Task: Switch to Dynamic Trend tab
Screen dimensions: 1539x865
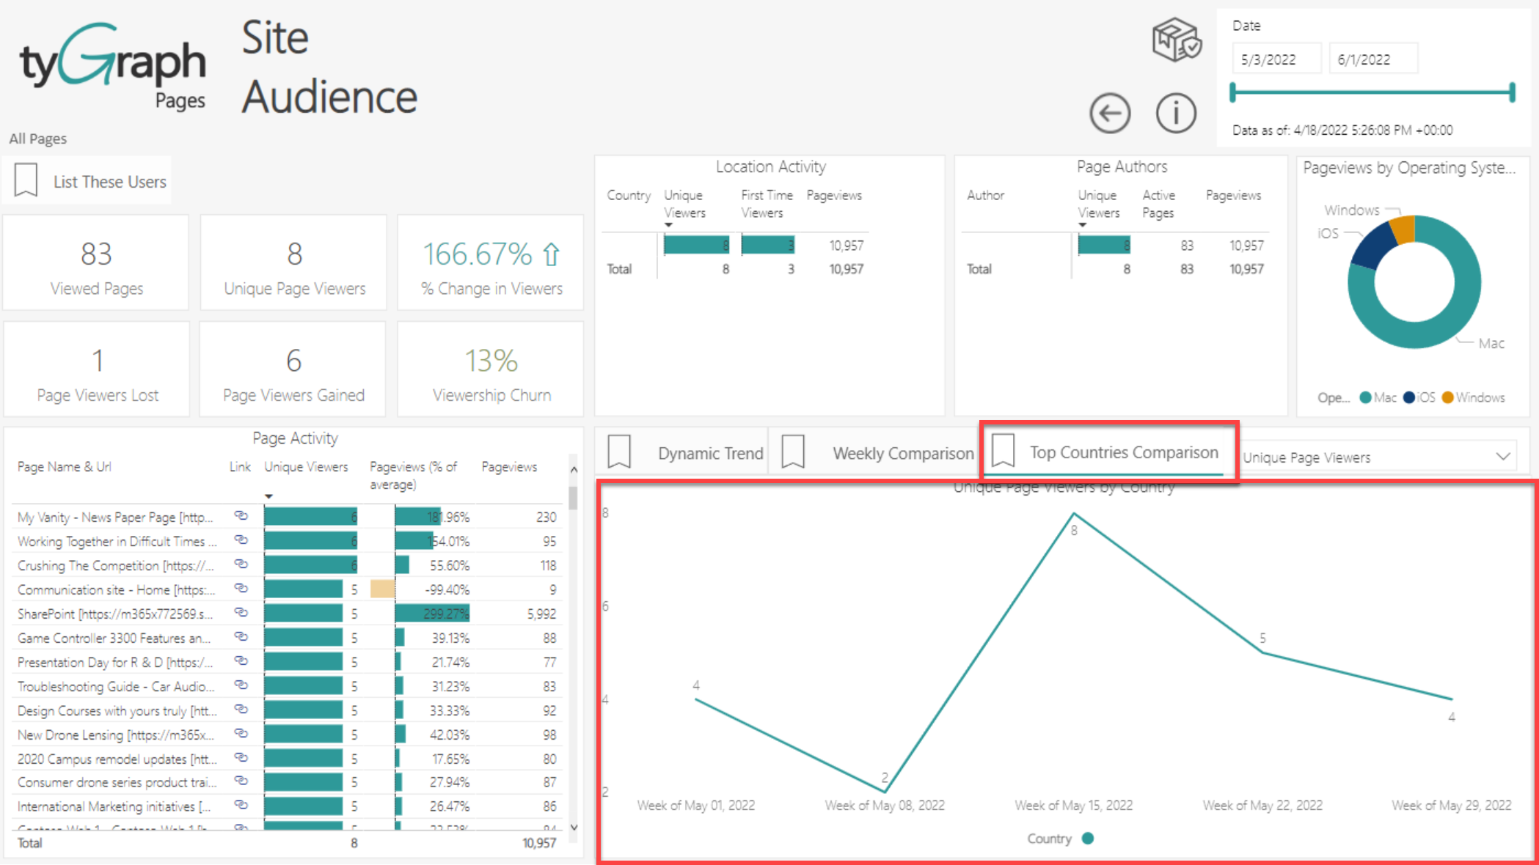Action: coord(710,453)
